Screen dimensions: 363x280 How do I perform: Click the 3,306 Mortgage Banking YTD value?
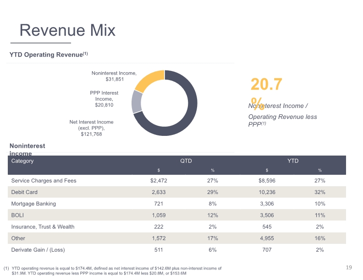tap(267, 204)
